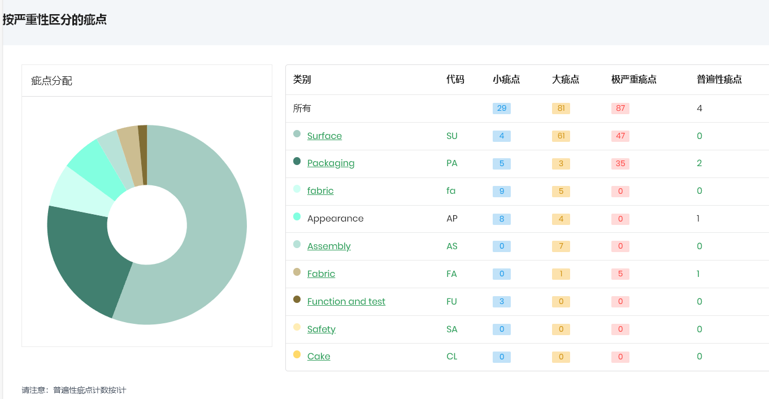Open the Cake category link

(319, 357)
